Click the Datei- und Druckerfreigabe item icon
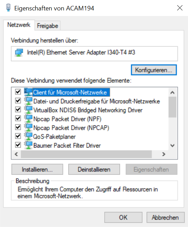Screen dimensions: 188x227 point(28,101)
